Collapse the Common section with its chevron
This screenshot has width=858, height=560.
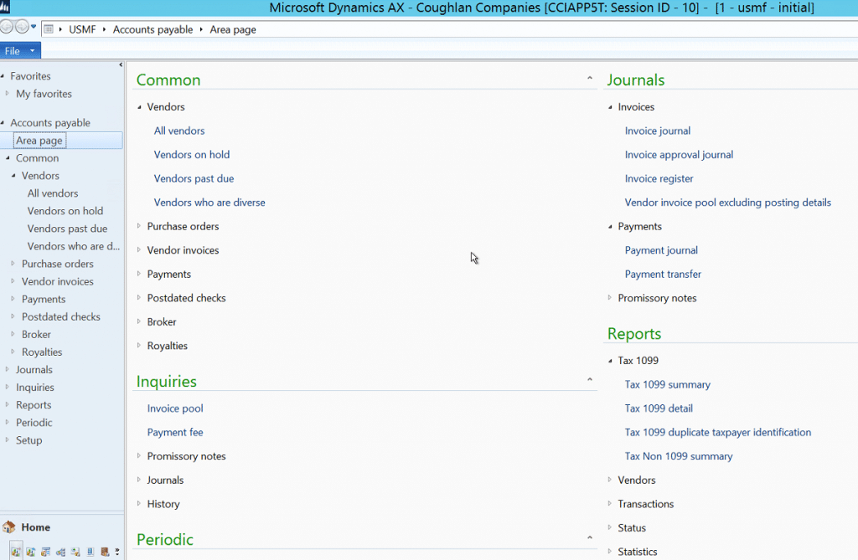(x=589, y=78)
